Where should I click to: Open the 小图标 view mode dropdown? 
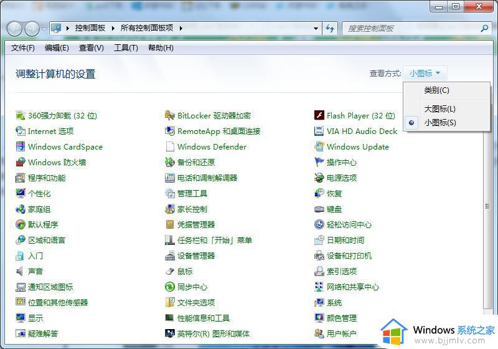(425, 74)
